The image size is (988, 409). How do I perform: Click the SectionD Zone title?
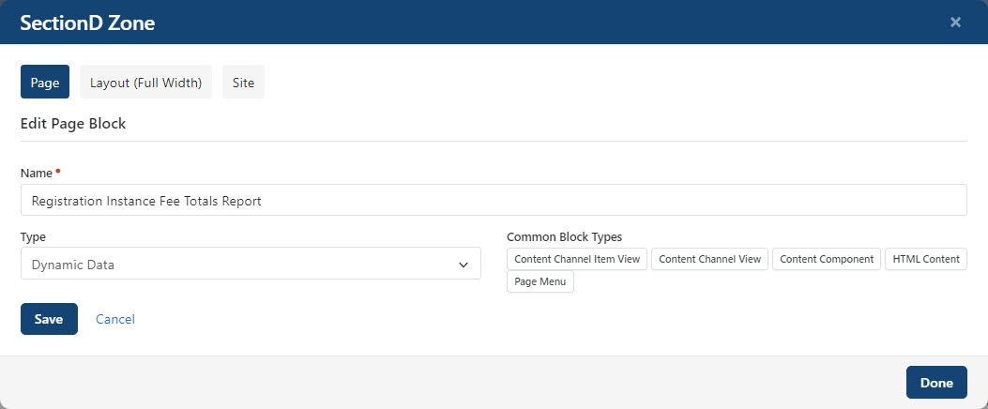(x=87, y=23)
